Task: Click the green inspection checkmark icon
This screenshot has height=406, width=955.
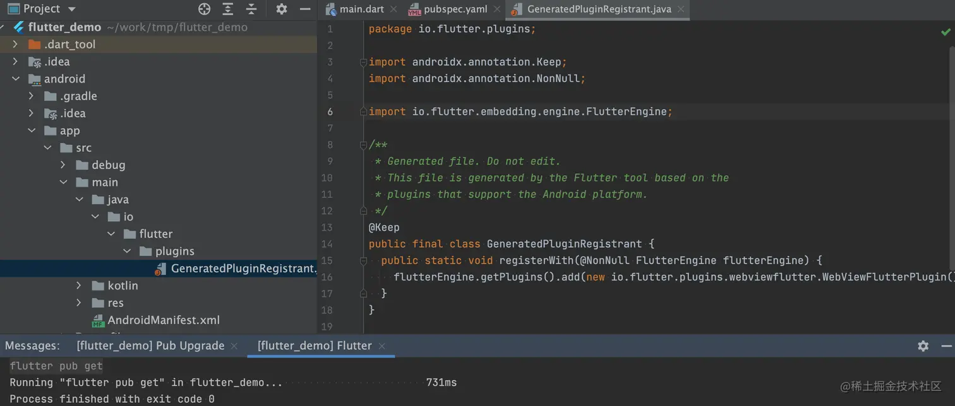Action: pos(946,32)
